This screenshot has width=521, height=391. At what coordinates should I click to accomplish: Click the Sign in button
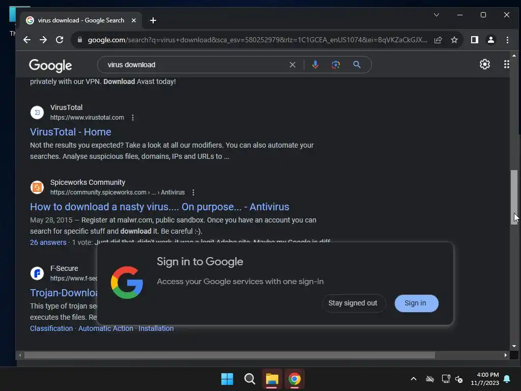click(x=416, y=303)
